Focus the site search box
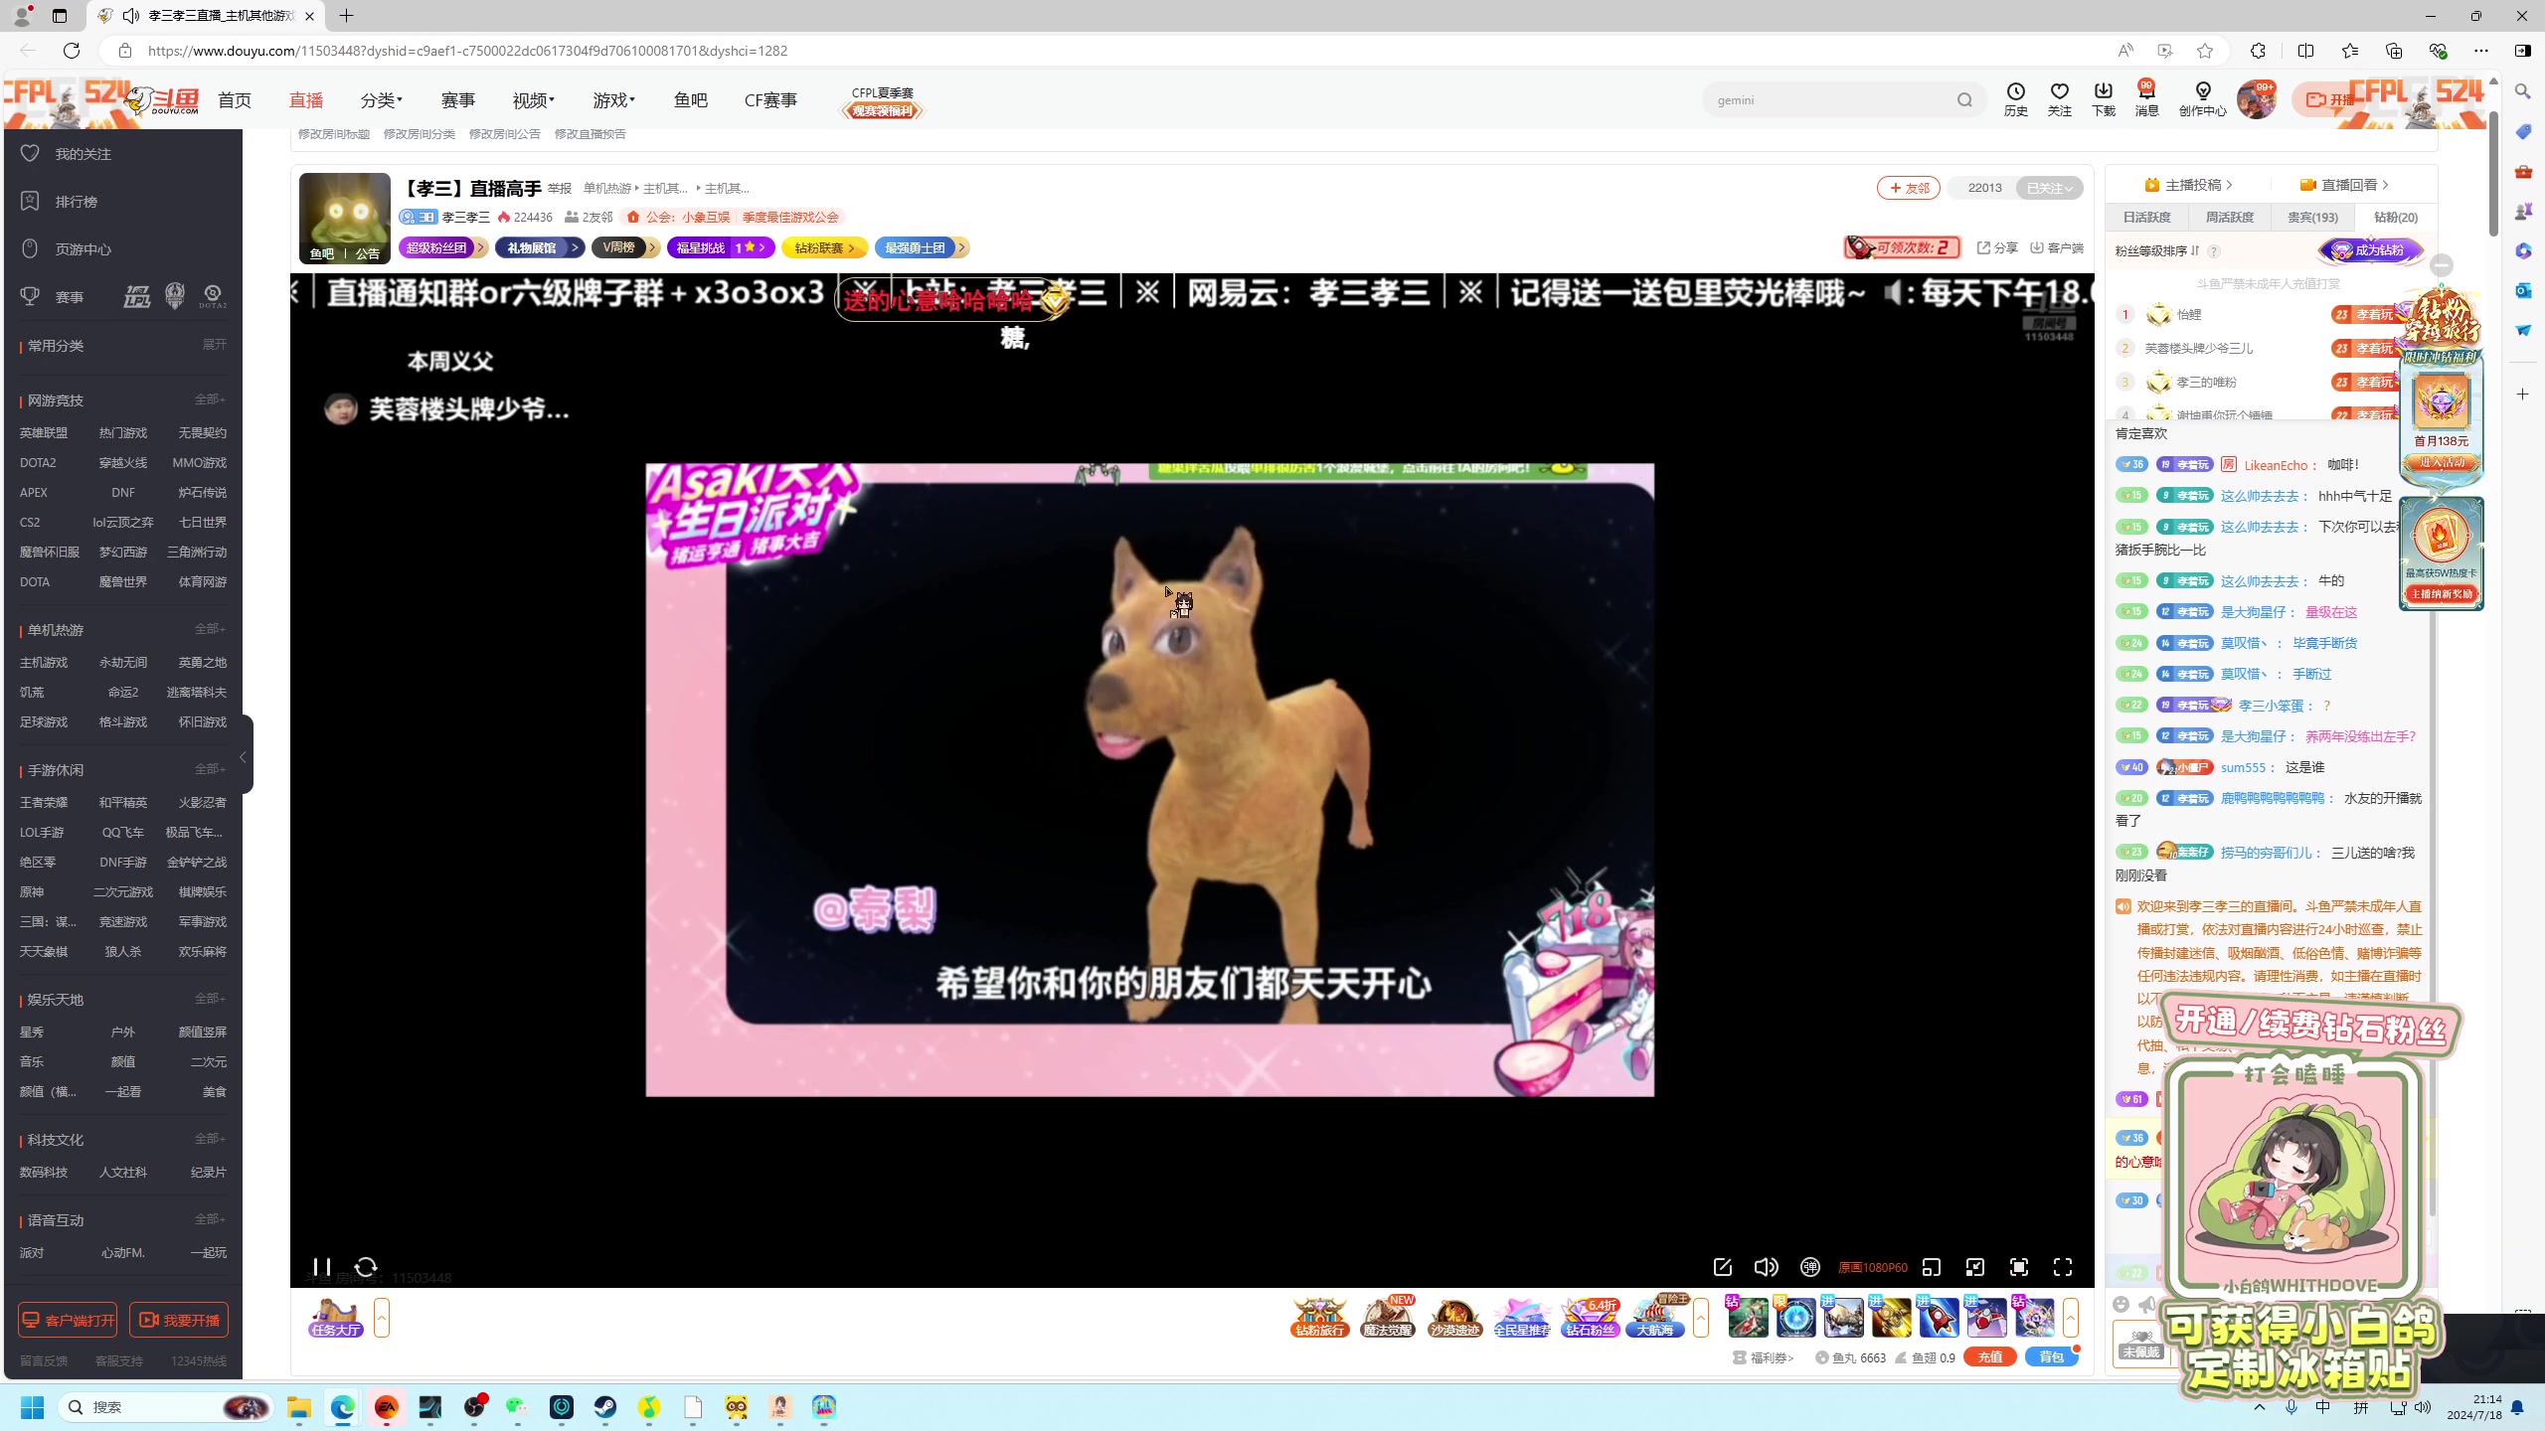 (x=1829, y=100)
